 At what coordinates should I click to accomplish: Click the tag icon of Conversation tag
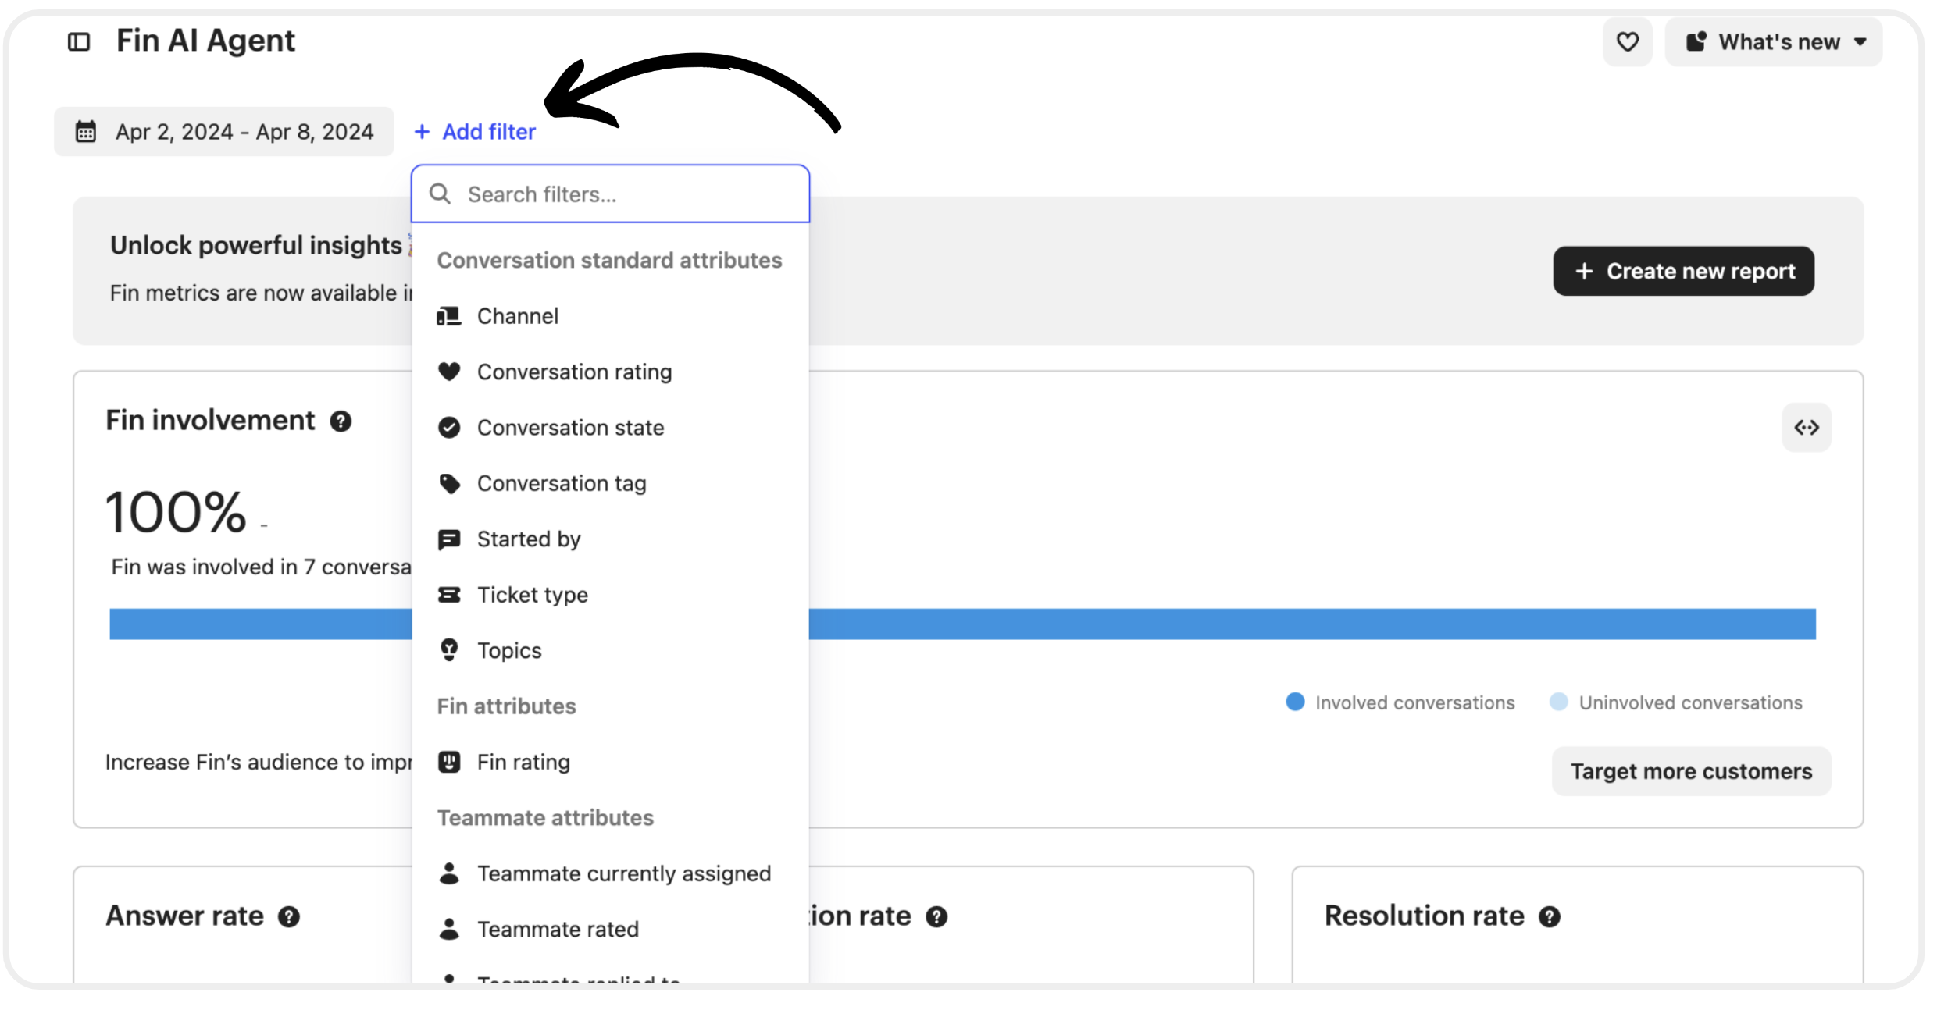449,483
